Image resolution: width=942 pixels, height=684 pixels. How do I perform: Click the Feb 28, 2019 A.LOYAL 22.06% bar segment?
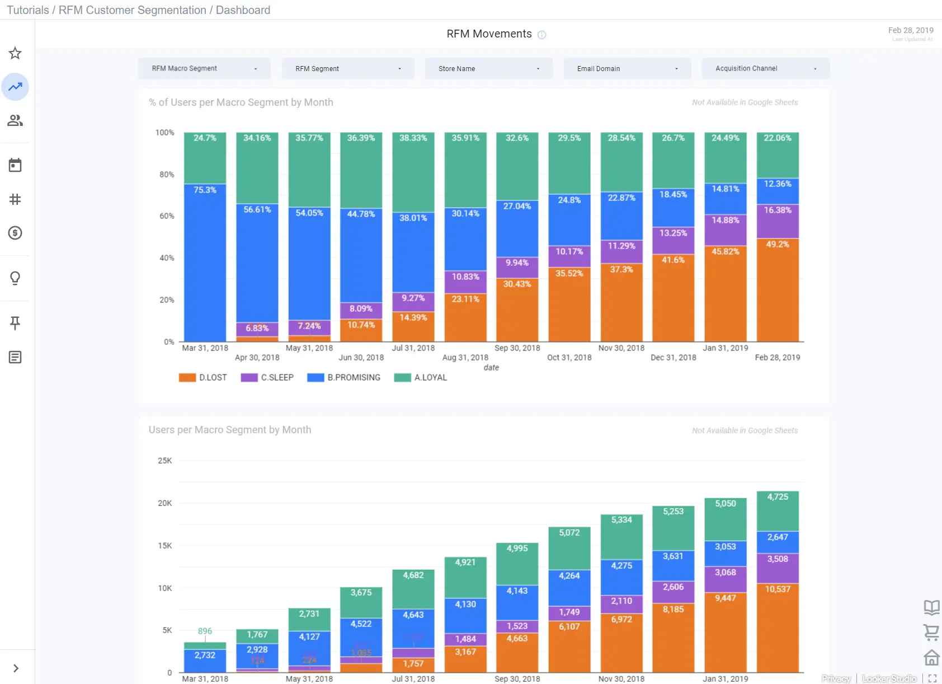(x=778, y=155)
